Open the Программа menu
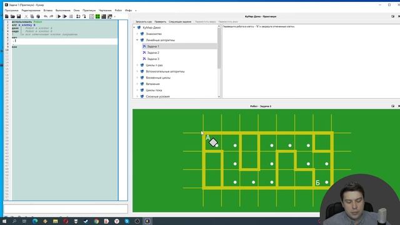 (11, 10)
